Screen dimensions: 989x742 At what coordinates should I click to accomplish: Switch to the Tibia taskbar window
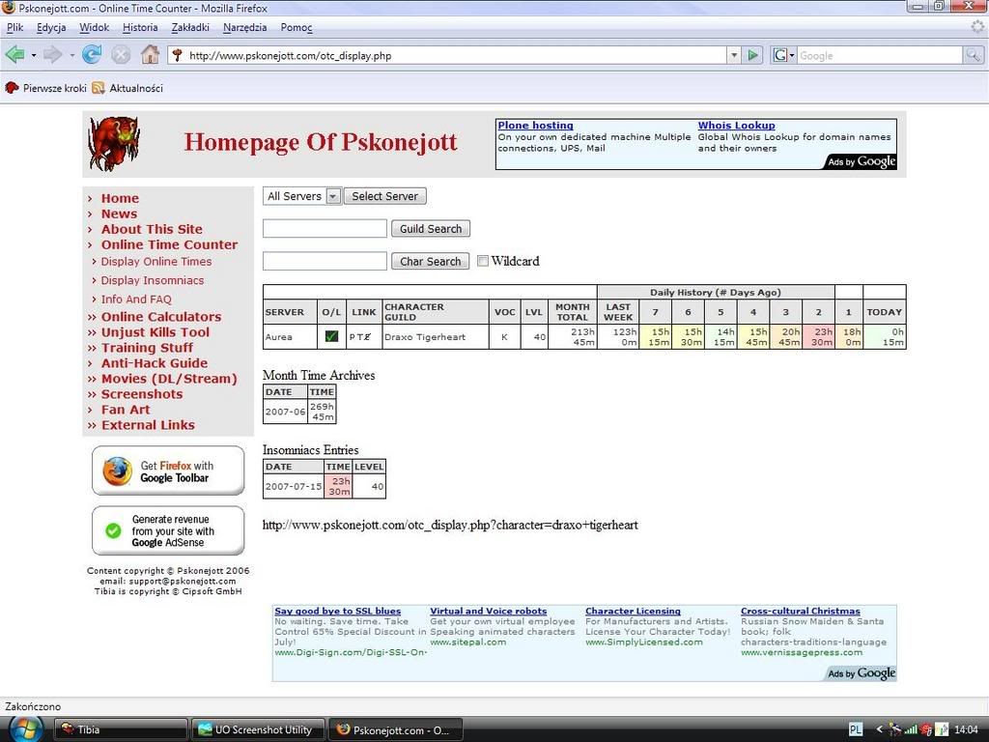click(x=121, y=729)
